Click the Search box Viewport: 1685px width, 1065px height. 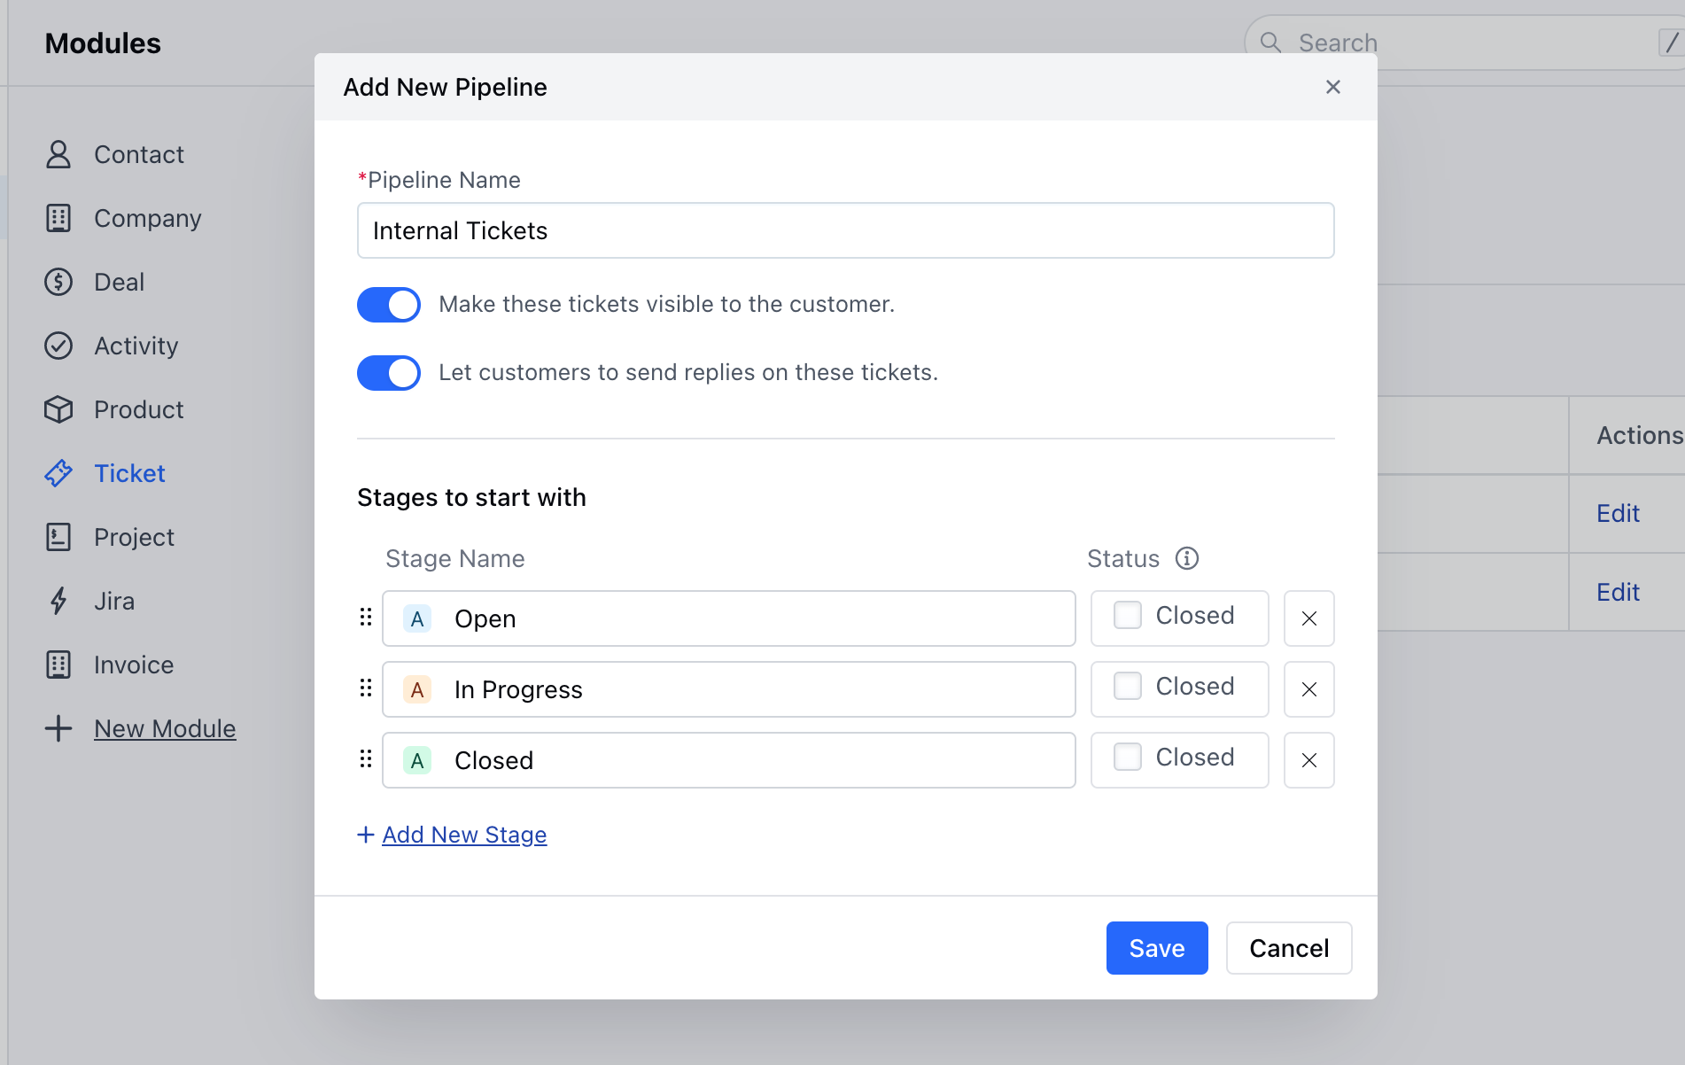(x=1464, y=43)
